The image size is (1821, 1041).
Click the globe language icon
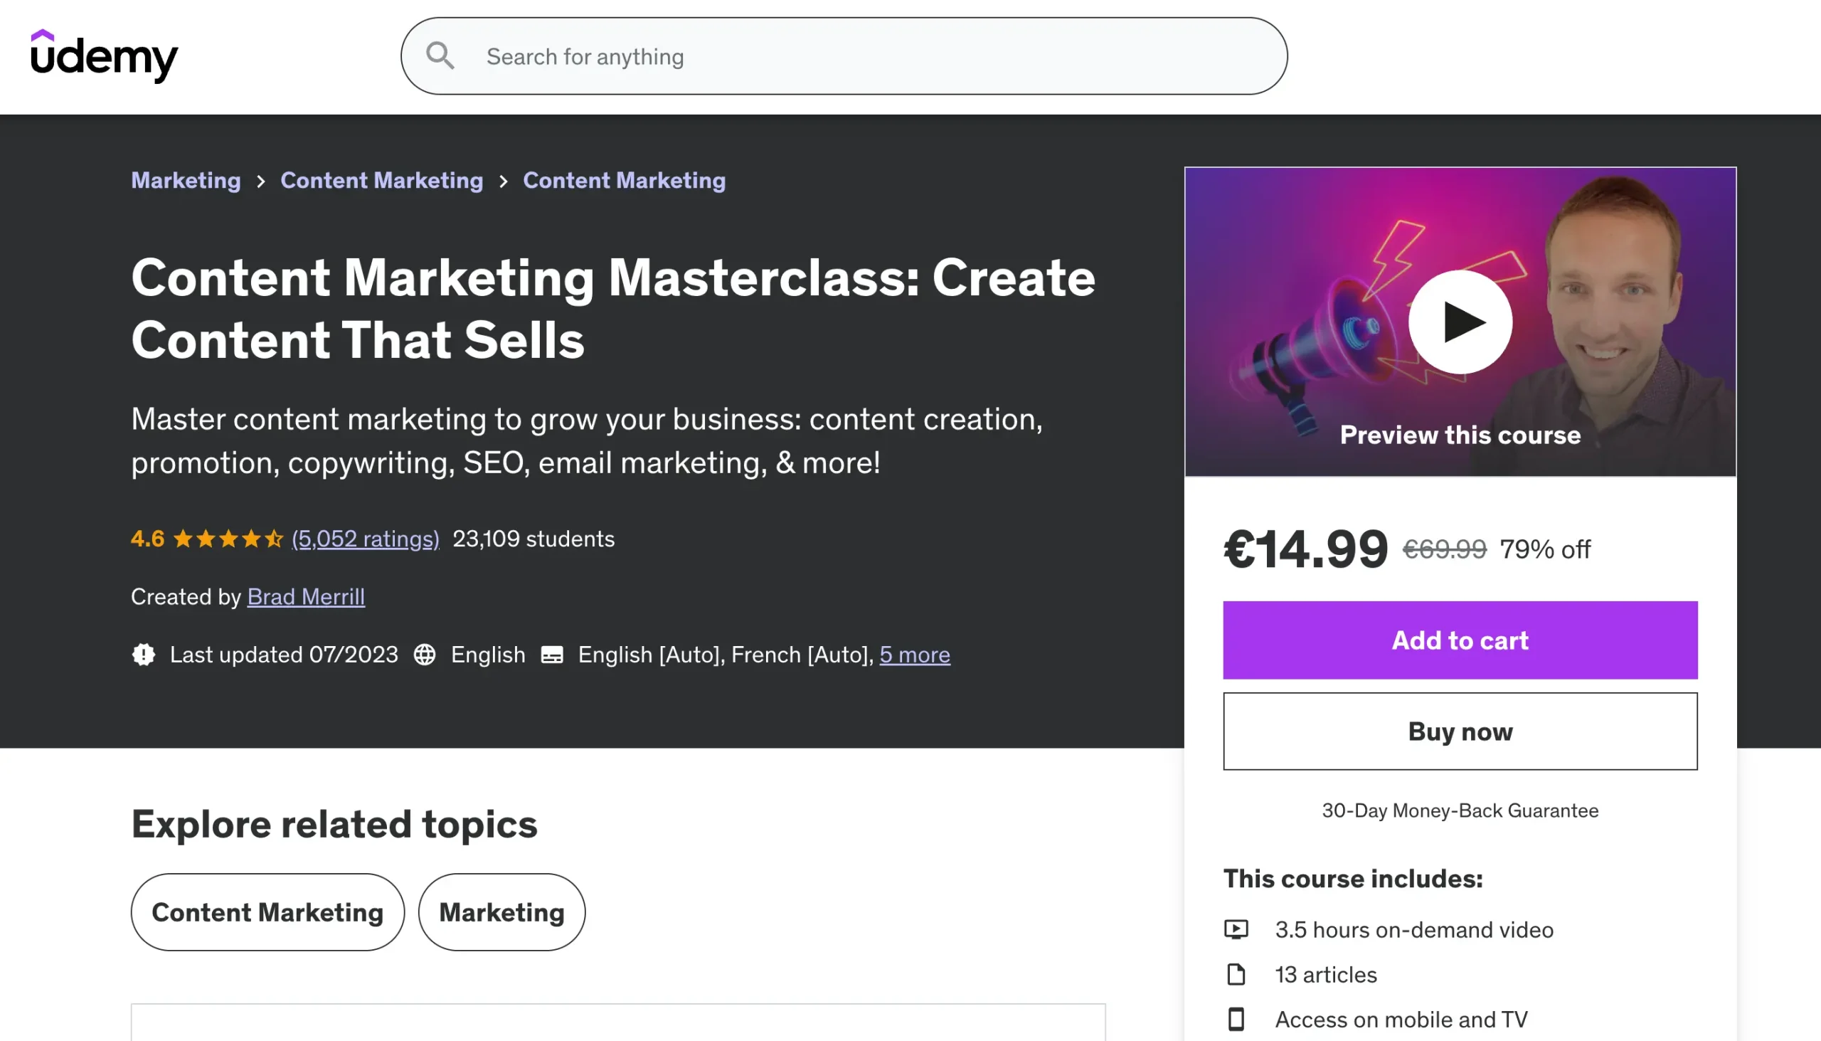(x=425, y=654)
